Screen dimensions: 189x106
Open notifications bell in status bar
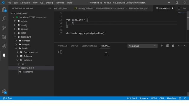185,98
